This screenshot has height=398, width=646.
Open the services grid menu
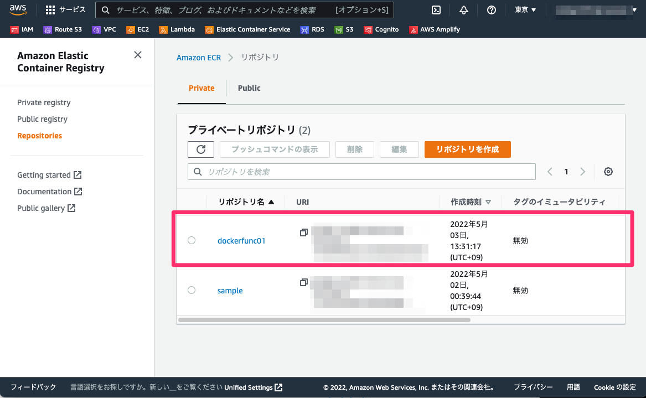tap(65, 9)
